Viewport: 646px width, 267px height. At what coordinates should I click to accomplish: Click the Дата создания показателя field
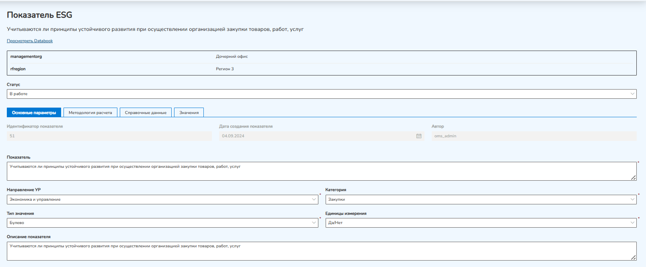coord(322,136)
